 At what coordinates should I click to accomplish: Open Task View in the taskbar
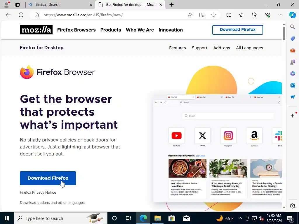tap(128, 218)
